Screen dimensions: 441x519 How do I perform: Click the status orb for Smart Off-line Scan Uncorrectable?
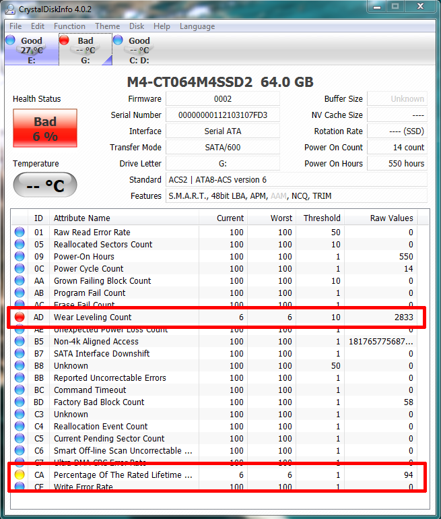(20, 450)
